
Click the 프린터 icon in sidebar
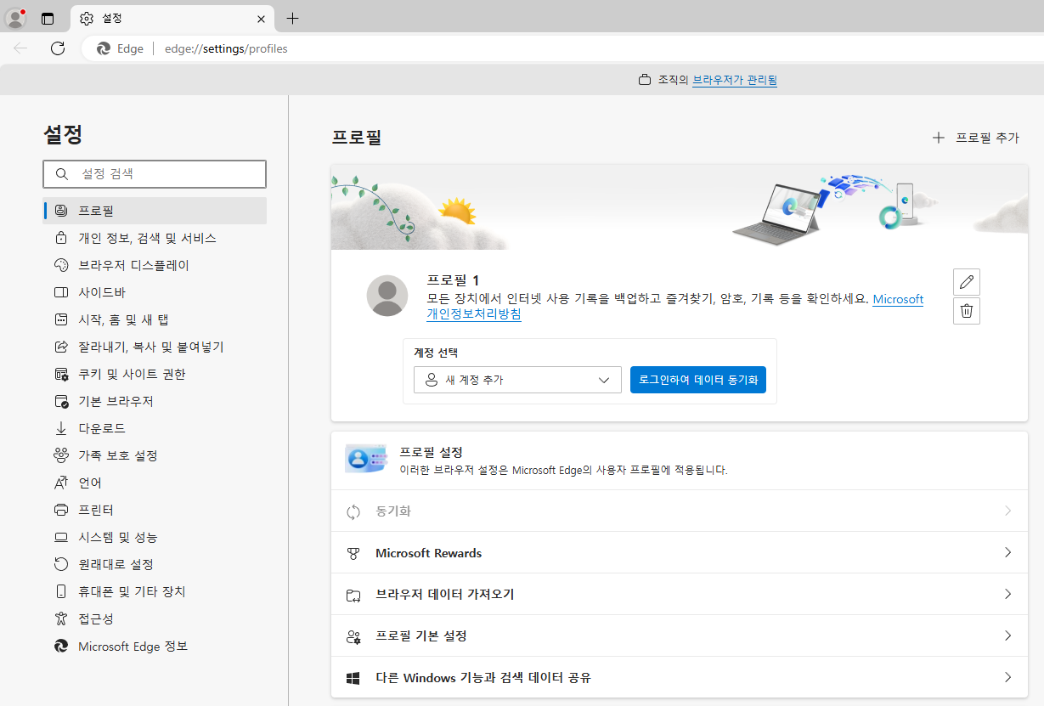point(61,510)
